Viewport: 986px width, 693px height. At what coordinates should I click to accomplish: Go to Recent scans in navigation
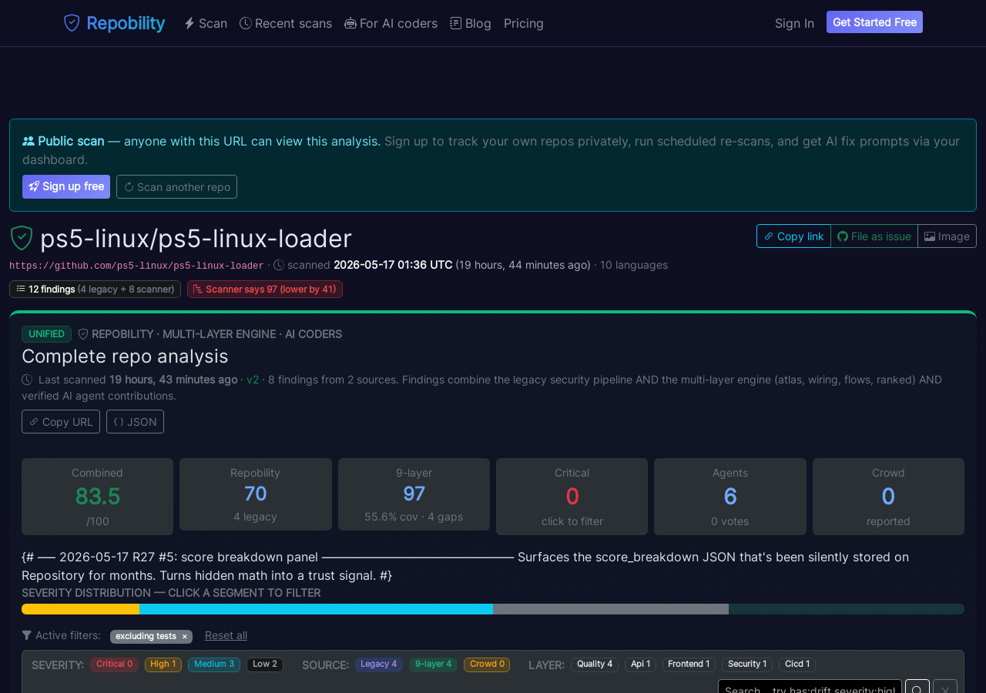pos(286,23)
